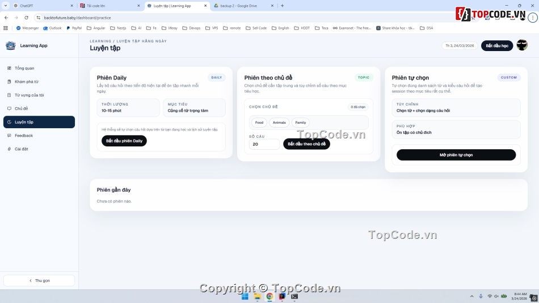Image resolution: width=539 pixels, height=303 pixels.
Task: Go forward in browser history
Action: coord(16,18)
